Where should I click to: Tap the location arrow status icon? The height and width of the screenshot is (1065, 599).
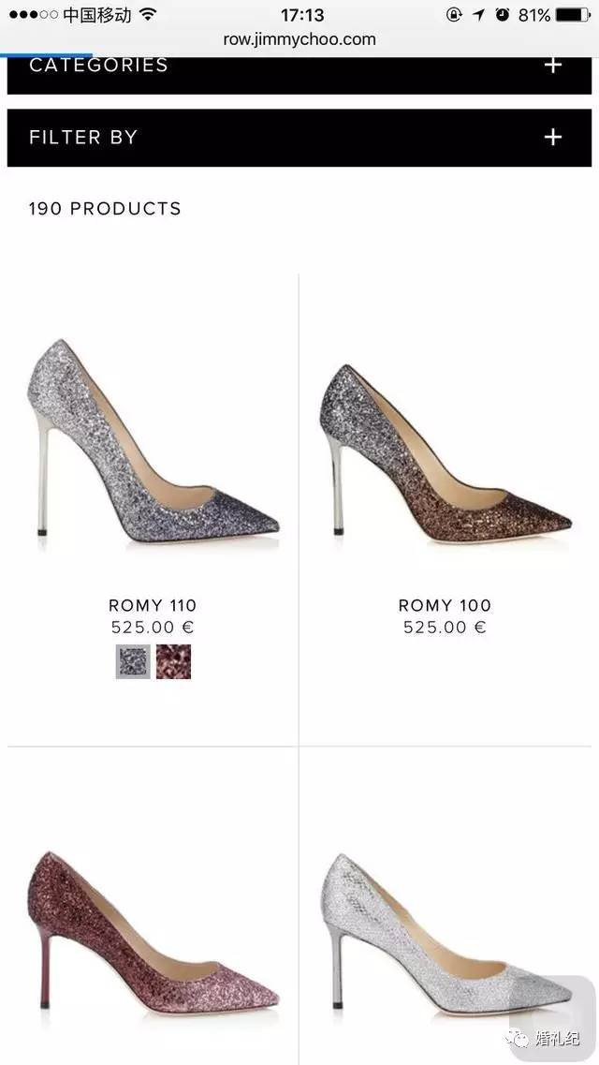click(x=479, y=14)
